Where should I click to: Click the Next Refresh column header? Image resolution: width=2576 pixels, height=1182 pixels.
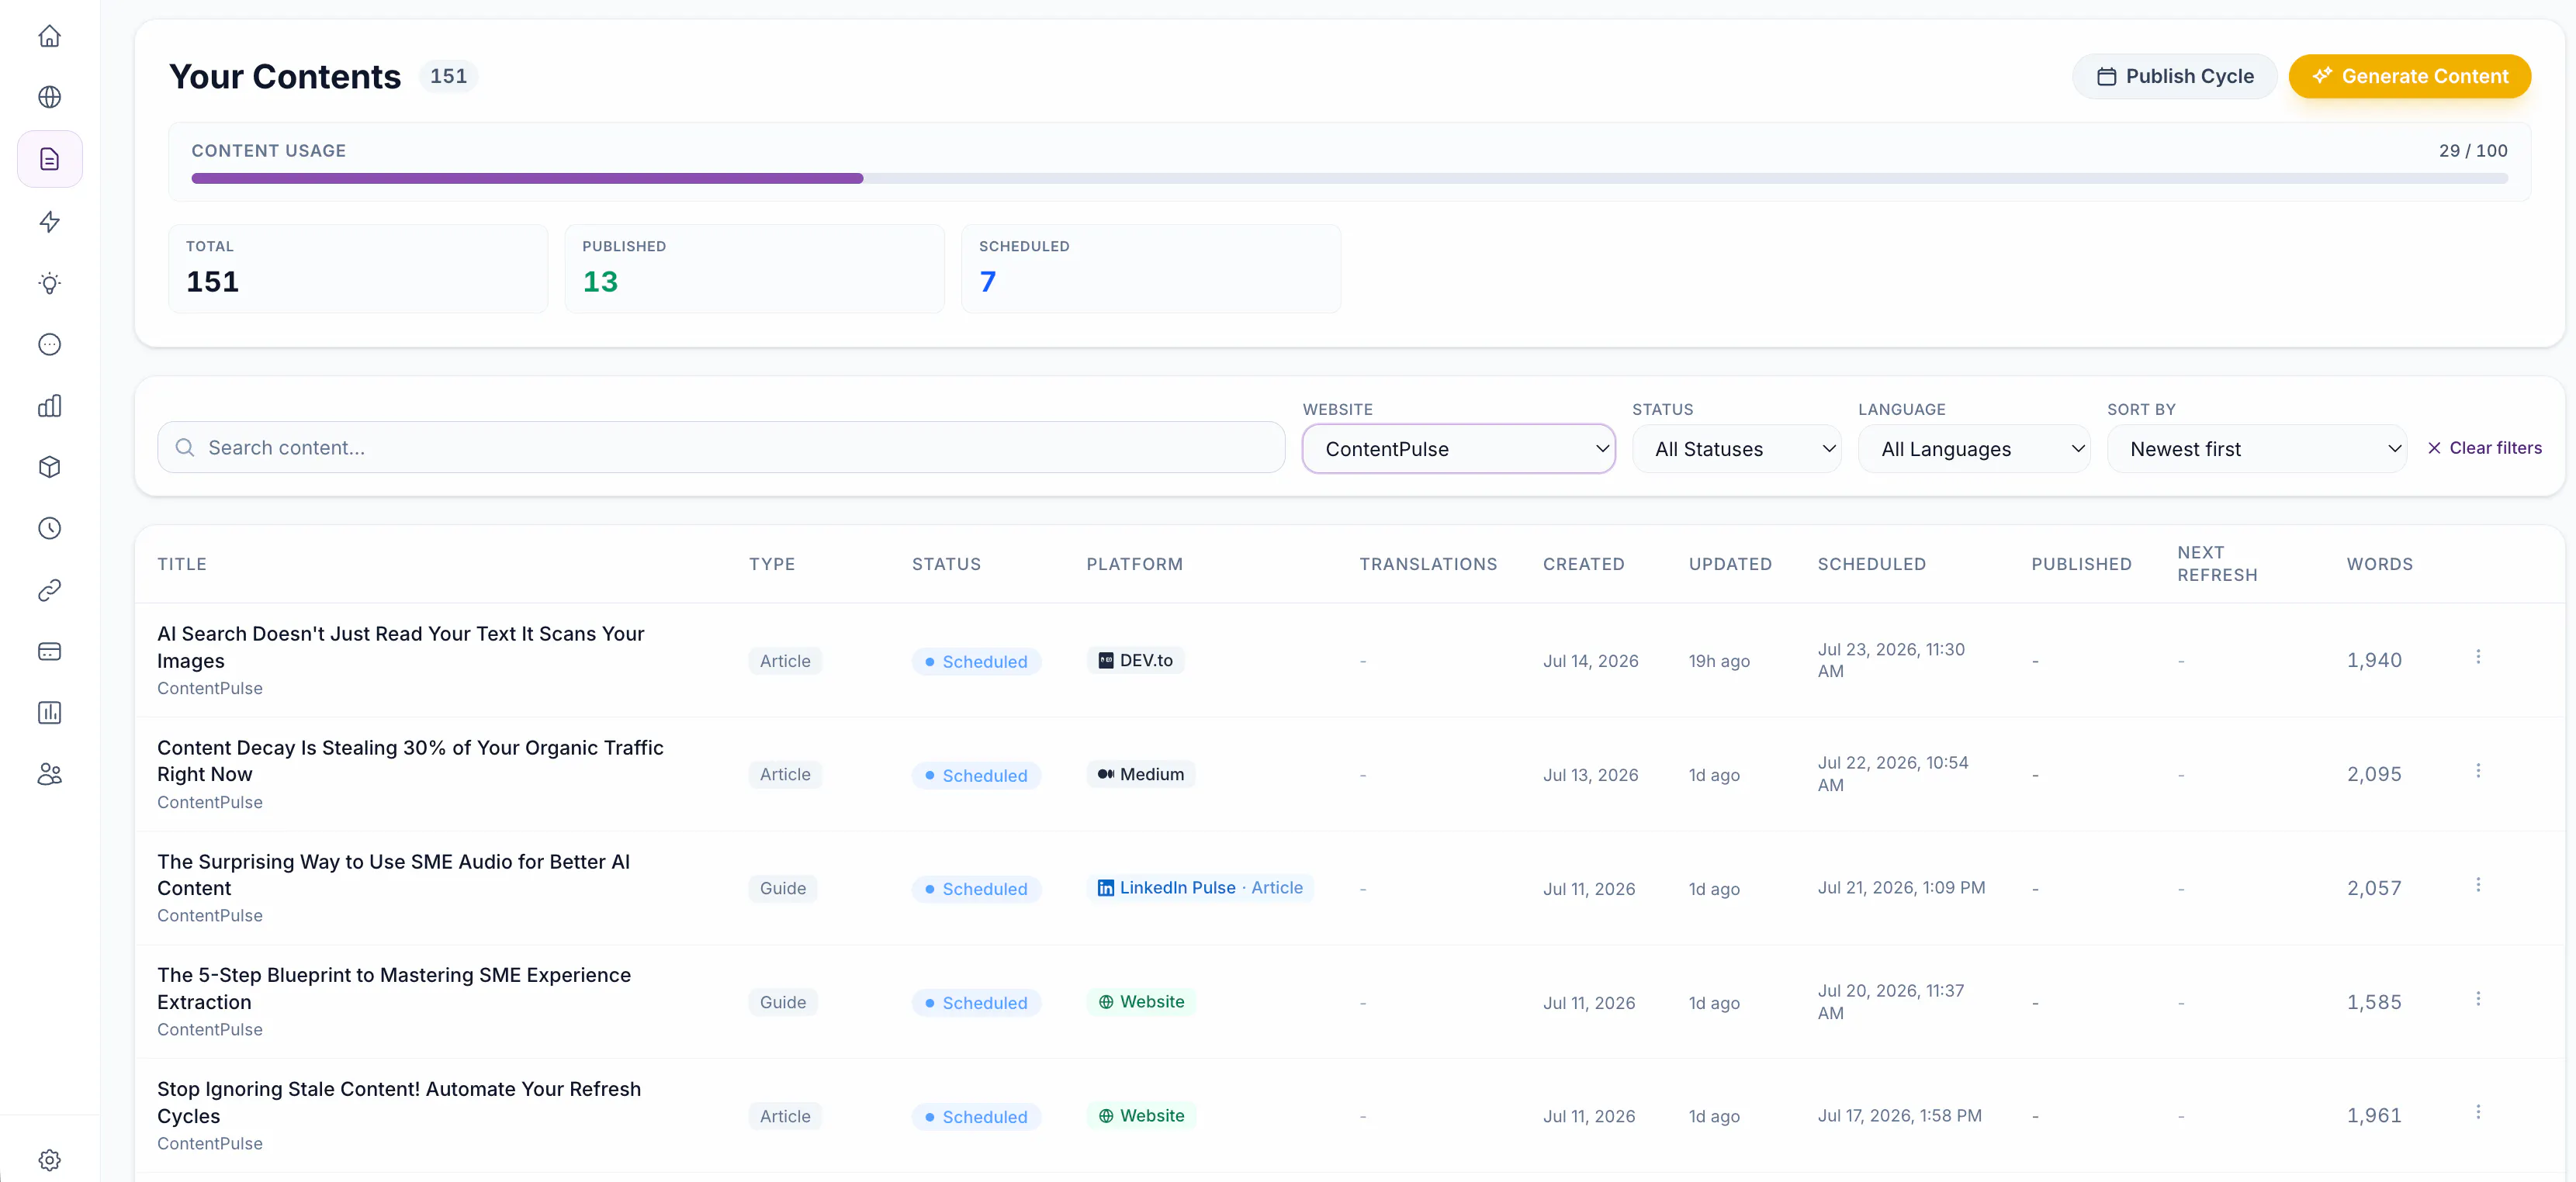[2217, 564]
